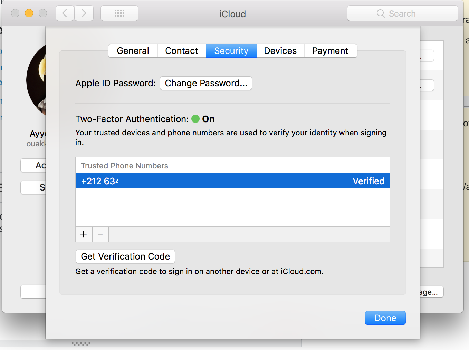This screenshot has width=469, height=350.
Task: Go forward with the right chevron
Action: (84, 13)
